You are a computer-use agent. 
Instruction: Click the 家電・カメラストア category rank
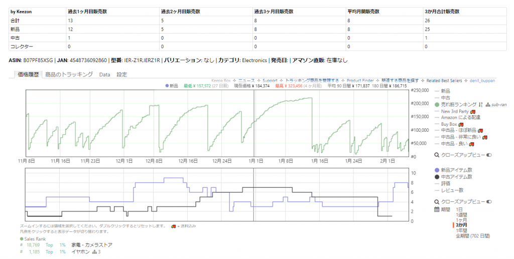pyautogui.click(x=92, y=245)
